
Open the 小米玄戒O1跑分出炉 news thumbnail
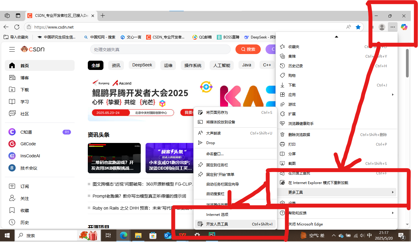[x=170, y=158]
